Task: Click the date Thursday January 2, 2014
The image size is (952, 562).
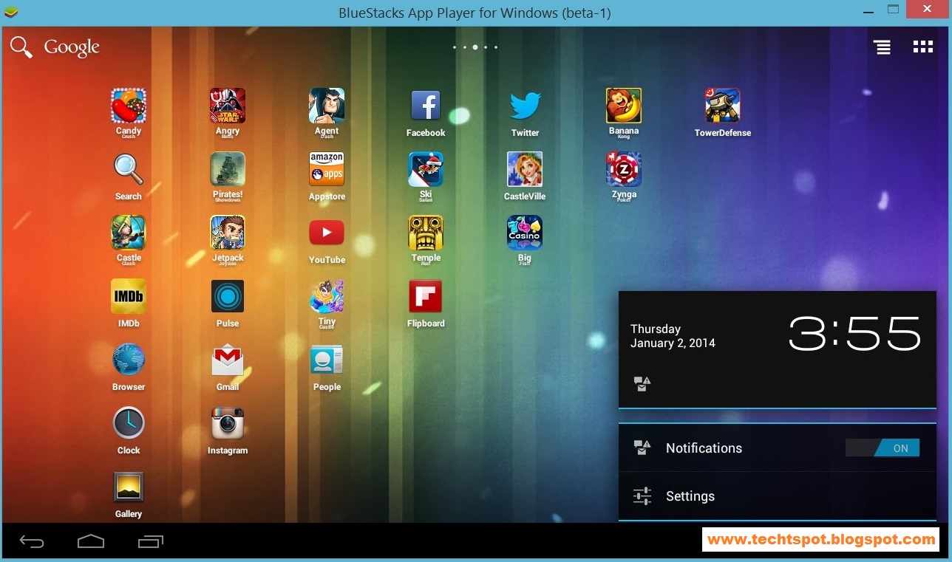Action: pos(673,336)
